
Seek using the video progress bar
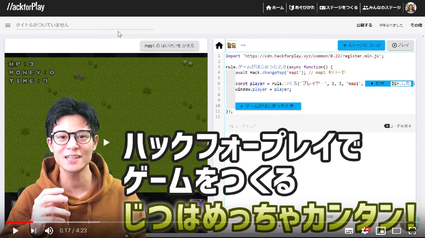106,222
